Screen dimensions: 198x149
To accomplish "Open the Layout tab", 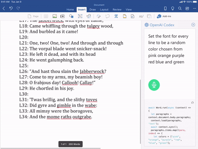I will point(104,10).
